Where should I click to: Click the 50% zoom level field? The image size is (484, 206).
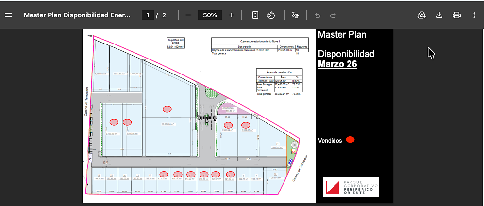(x=210, y=15)
